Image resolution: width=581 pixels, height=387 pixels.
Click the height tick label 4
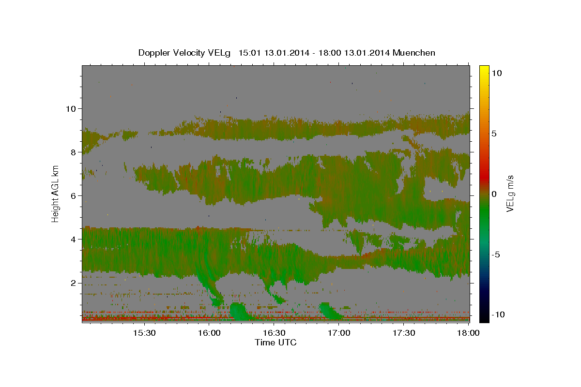coord(73,239)
